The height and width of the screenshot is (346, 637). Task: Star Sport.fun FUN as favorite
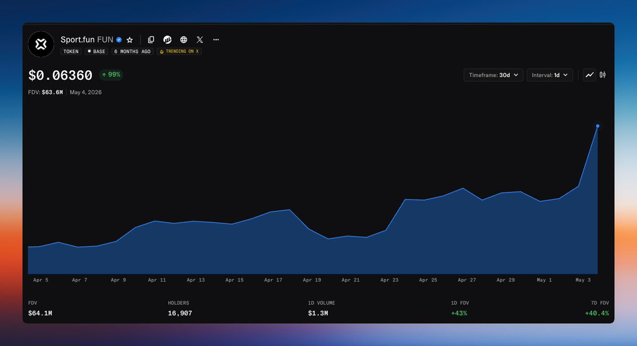(x=130, y=40)
